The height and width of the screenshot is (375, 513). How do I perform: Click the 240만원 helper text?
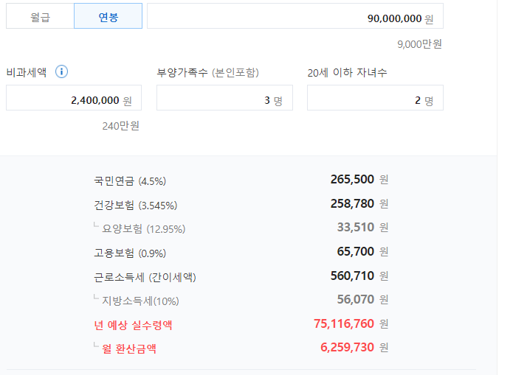click(120, 126)
